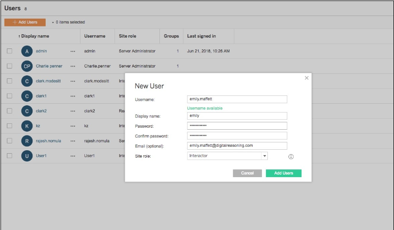Click the CP avatar for Charlie penner

(x=27, y=66)
